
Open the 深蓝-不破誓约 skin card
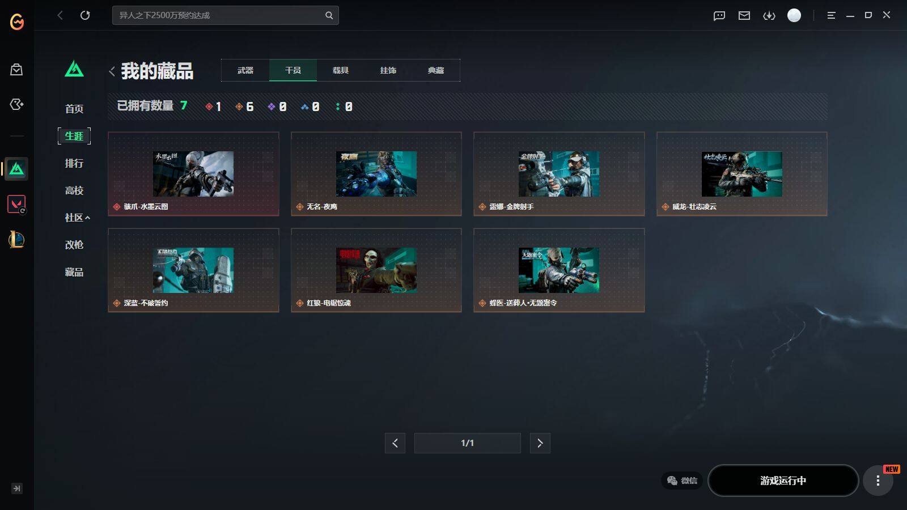click(193, 270)
